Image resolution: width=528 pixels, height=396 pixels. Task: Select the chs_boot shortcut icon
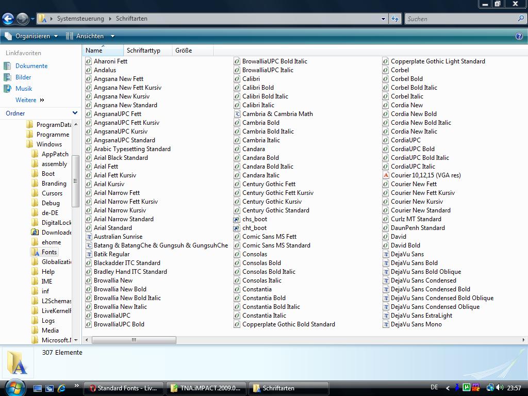tap(237, 219)
